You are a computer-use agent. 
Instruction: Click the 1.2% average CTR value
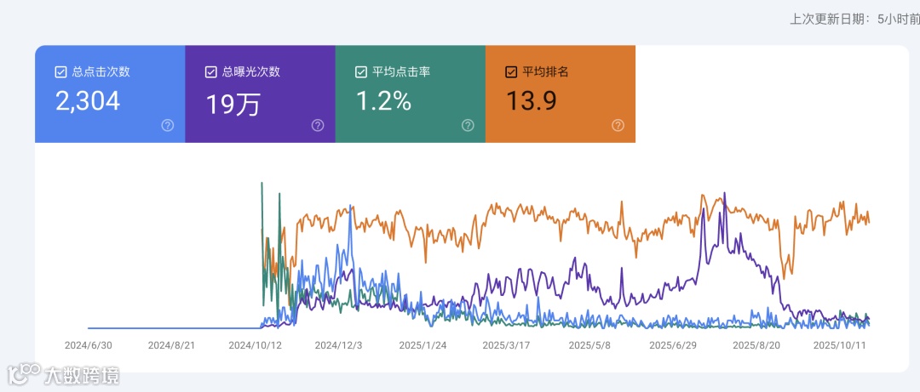coord(383,101)
